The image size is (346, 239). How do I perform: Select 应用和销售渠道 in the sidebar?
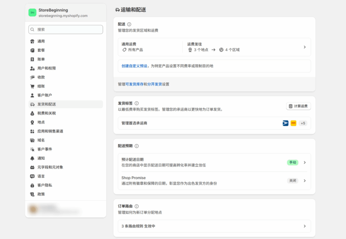[50, 131]
